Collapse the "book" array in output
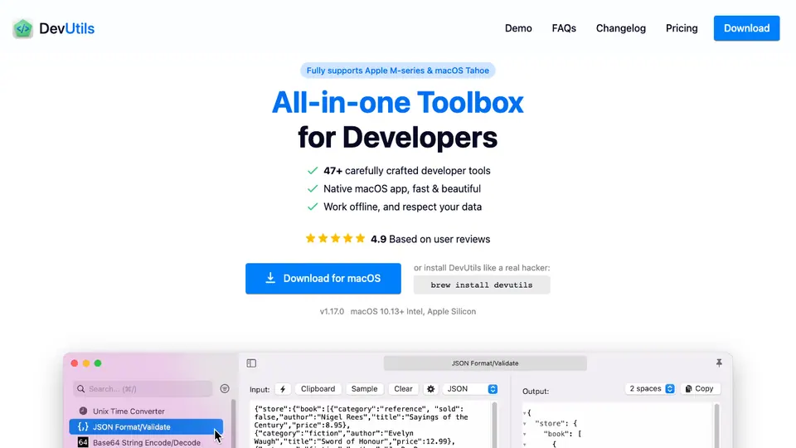The image size is (796, 448). 525,434
